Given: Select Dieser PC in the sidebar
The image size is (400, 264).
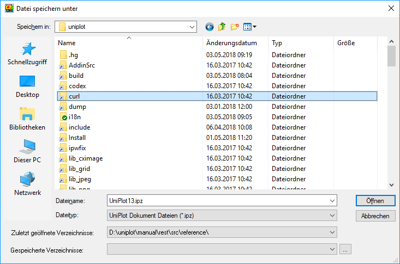Looking at the screenshot, I should pyautogui.click(x=27, y=152).
